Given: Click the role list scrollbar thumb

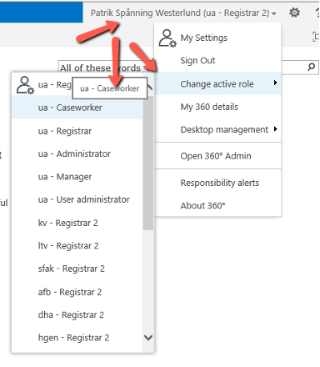Looking at the screenshot, I should 148,163.
